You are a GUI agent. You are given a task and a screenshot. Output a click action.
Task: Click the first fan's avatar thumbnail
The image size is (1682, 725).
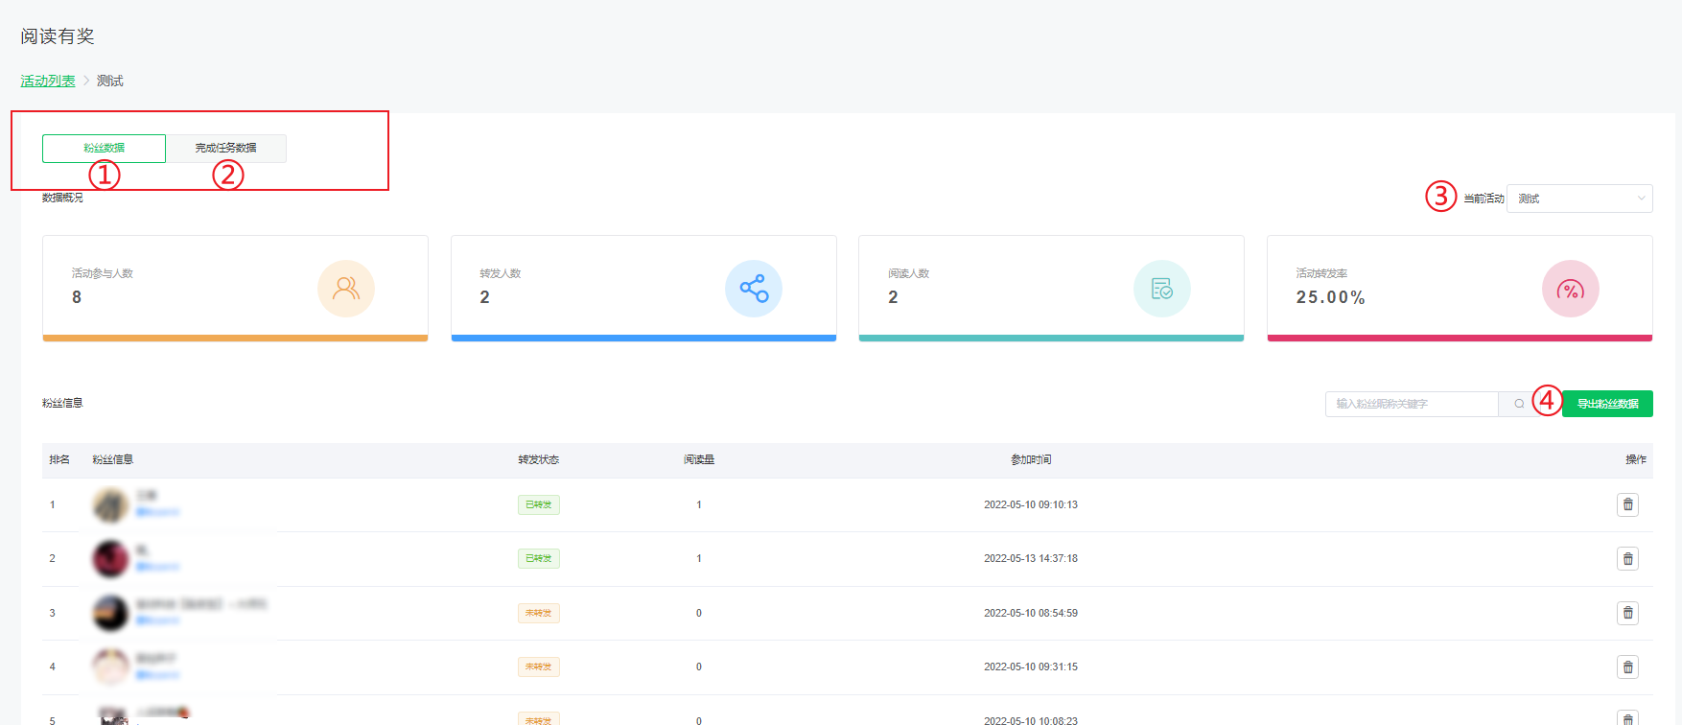[x=110, y=504]
